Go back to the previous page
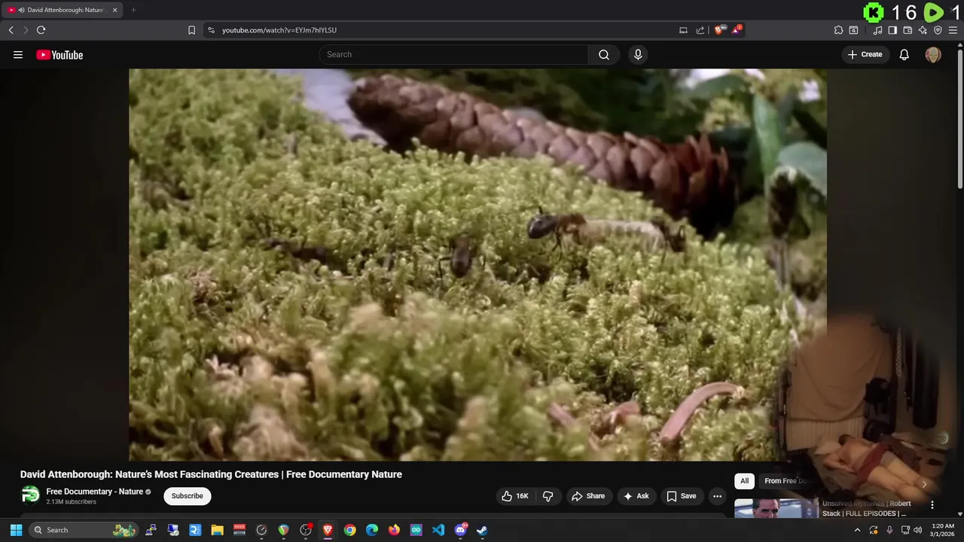 (11, 30)
